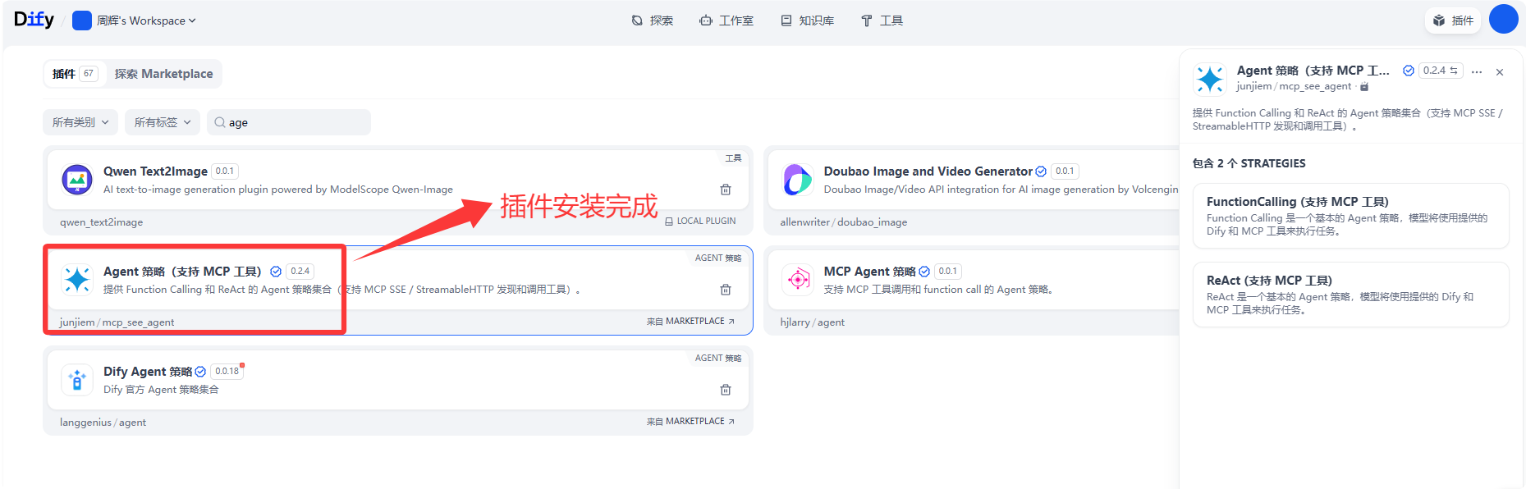
Task: Open the FunctionCalling (支持 MCP 工具) strategy
Action: pos(1350,216)
